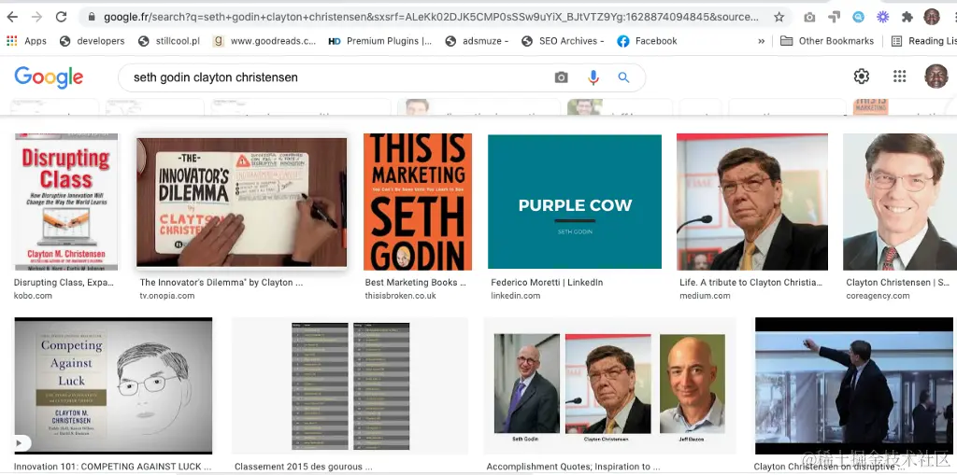Open the Google account avatar
Screen dimensions: 957x475
(936, 77)
